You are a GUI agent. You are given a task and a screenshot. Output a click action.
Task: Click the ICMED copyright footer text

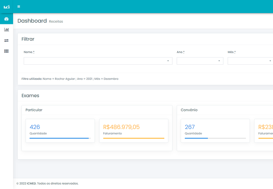click(47, 184)
